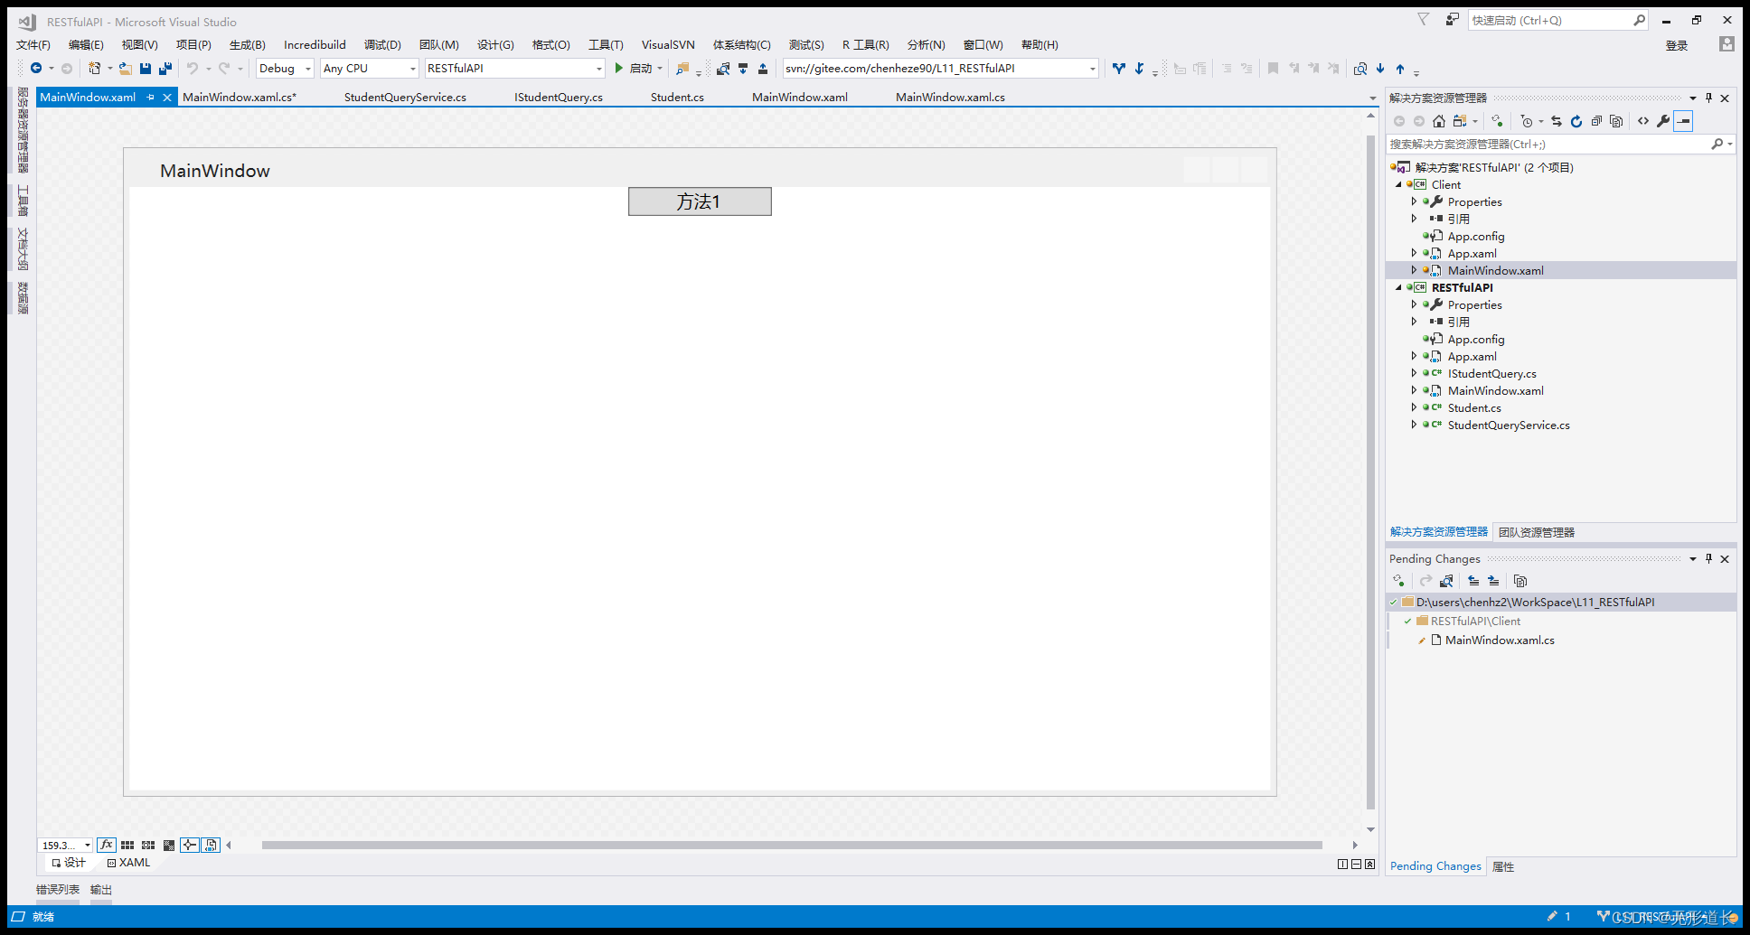Toggle artboard background checker icon
This screenshot has width=1750, height=935.
[x=169, y=846]
